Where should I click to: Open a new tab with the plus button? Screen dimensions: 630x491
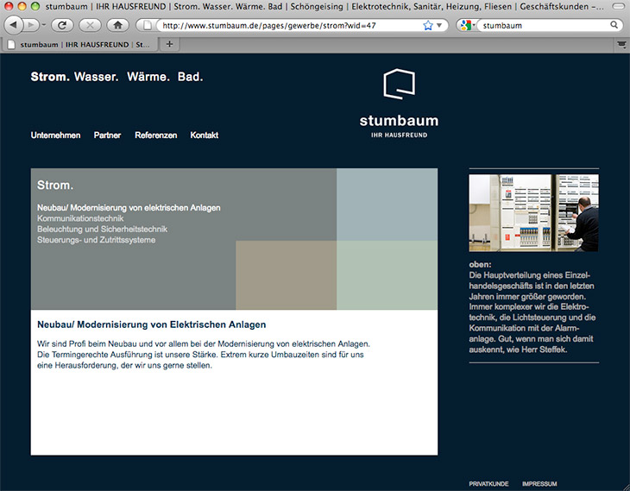(169, 44)
